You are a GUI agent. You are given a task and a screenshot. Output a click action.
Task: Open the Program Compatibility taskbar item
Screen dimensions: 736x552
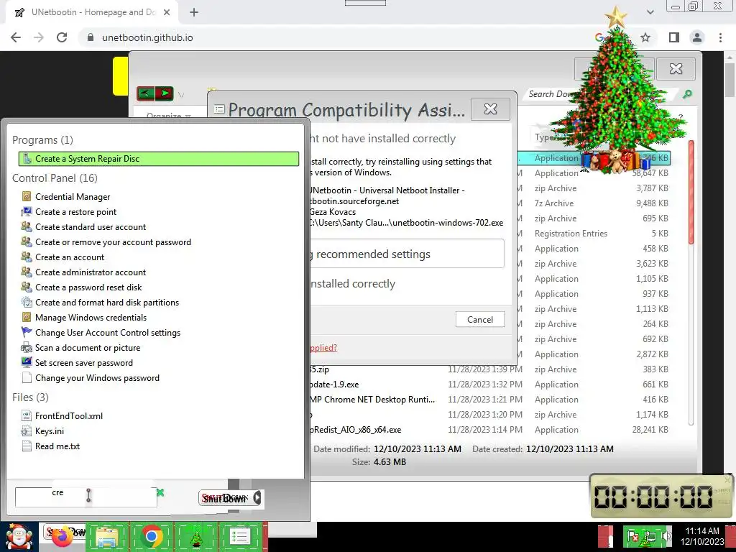240,537
